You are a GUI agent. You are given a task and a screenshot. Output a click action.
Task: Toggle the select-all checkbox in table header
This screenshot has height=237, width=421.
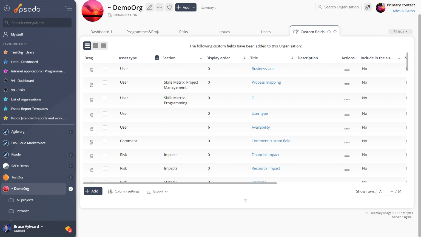pyautogui.click(x=105, y=58)
